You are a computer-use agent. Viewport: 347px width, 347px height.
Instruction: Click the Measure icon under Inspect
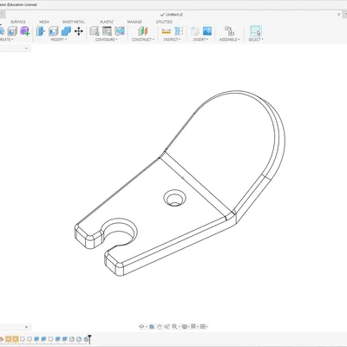(167, 31)
